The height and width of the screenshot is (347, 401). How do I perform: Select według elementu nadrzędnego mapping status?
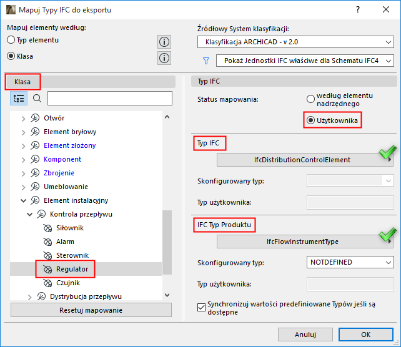(310, 99)
